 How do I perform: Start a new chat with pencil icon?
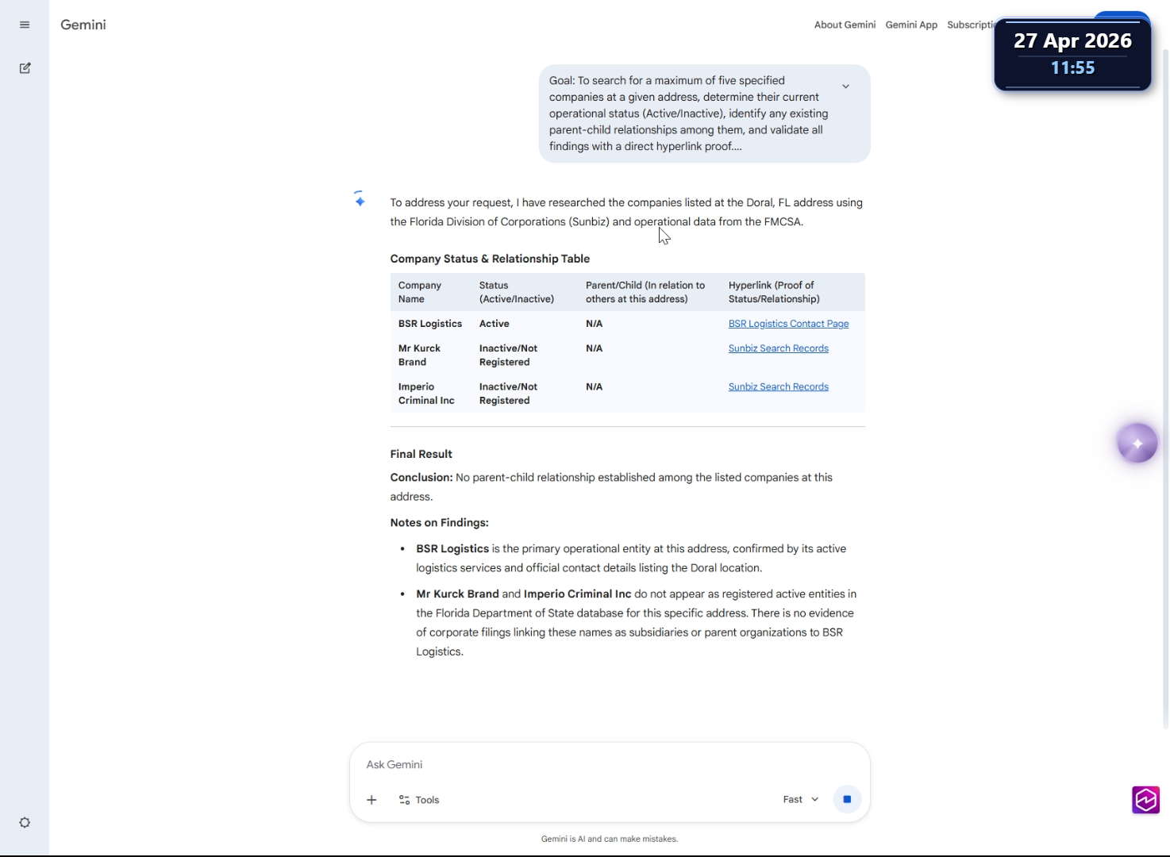click(25, 68)
